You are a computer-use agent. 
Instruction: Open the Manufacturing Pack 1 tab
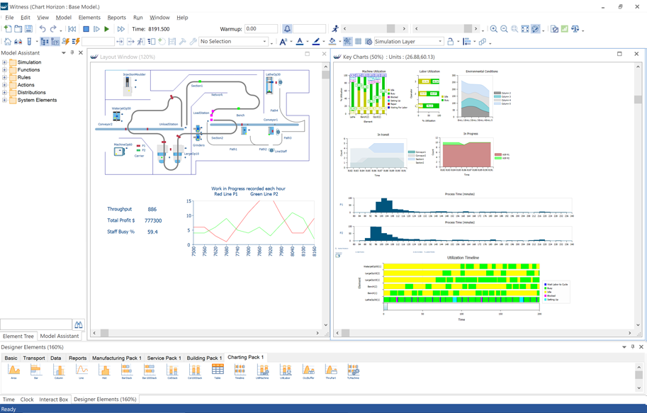click(x=116, y=358)
